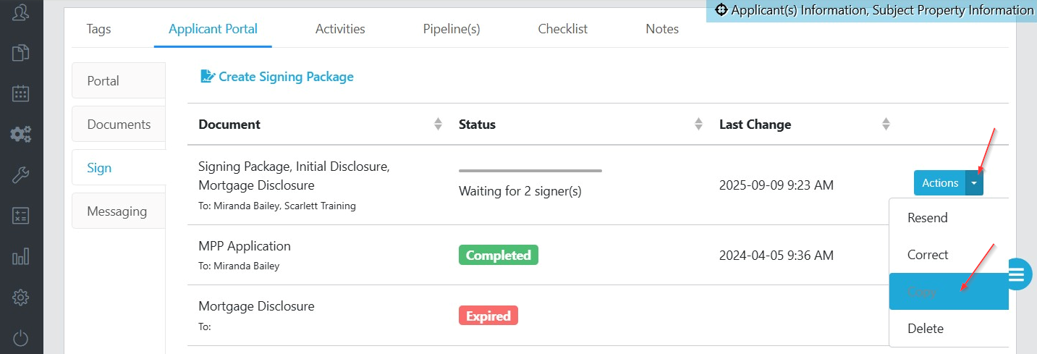Click the double-gears settings icon in sidebar
The image size is (1037, 354).
click(x=21, y=134)
